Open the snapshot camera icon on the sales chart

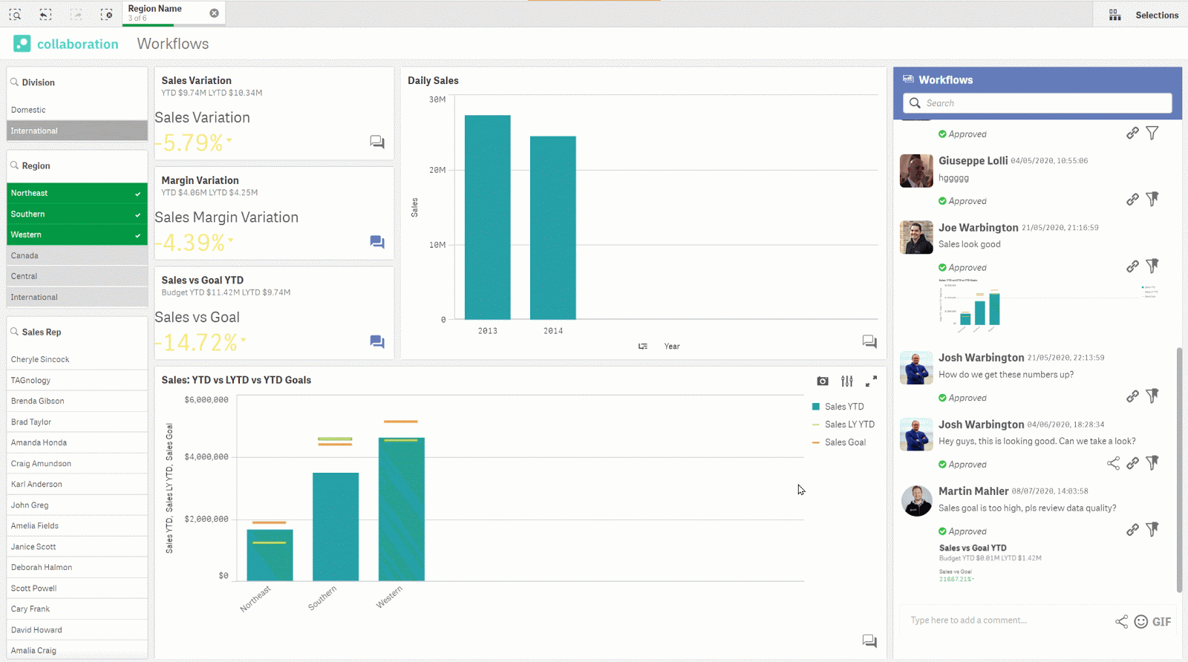tap(823, 381)
